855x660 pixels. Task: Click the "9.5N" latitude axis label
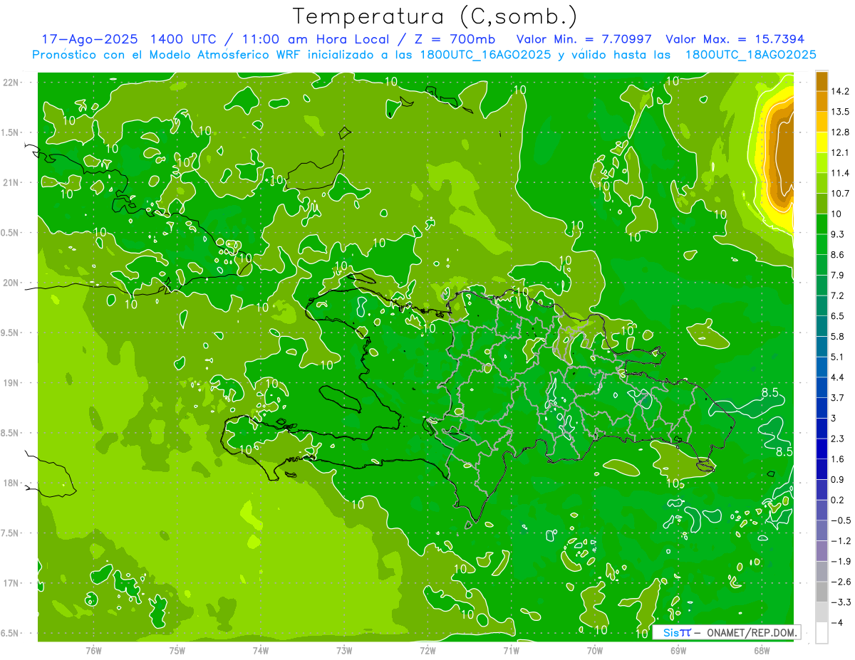click(x=11, y=333)
